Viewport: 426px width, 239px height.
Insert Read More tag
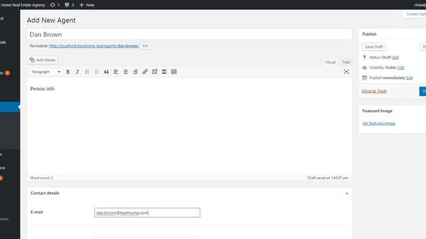pos(164,72)
